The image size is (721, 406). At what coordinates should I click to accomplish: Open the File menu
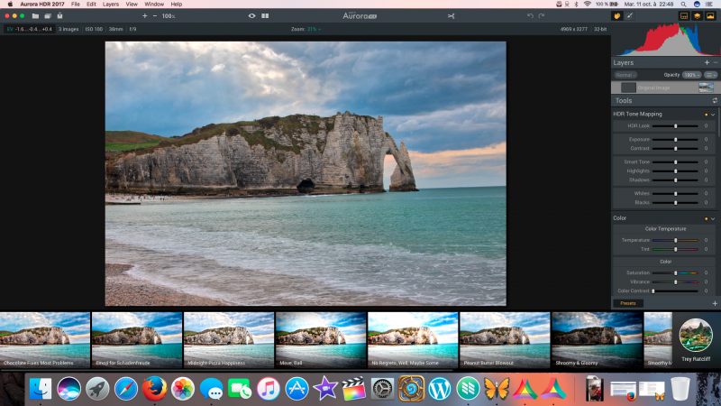pyautogui.click(x=76, y=5)
